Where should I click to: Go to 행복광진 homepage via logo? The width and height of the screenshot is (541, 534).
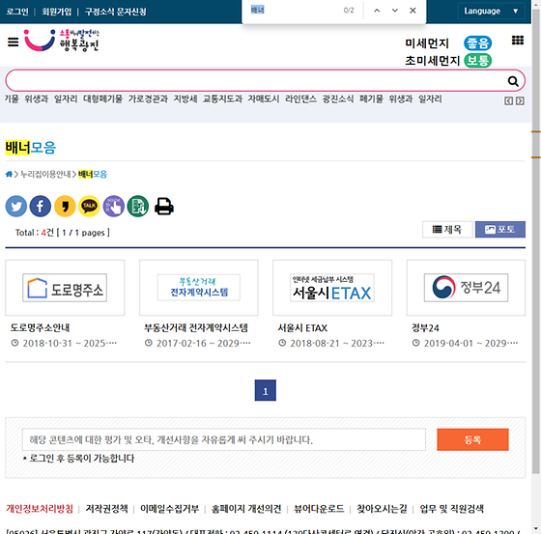tap(62, 41)
